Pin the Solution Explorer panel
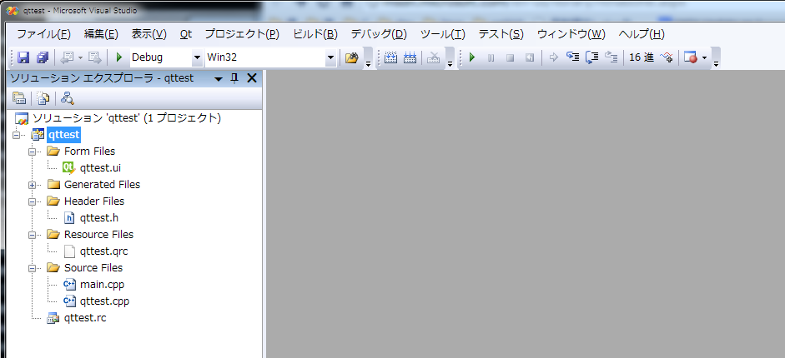This screenshot has width=785, height=358. (x=234, y=78)
